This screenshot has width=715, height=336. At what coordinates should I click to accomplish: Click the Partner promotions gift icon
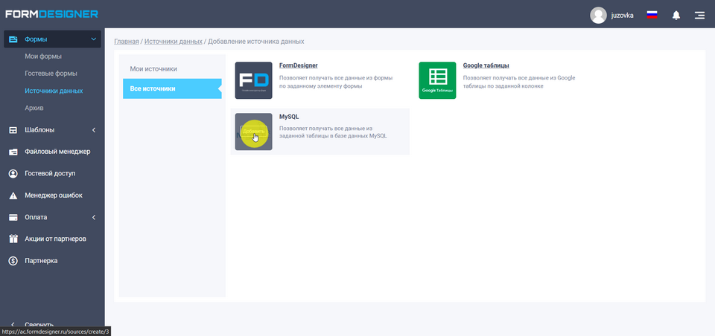point(13,239)
